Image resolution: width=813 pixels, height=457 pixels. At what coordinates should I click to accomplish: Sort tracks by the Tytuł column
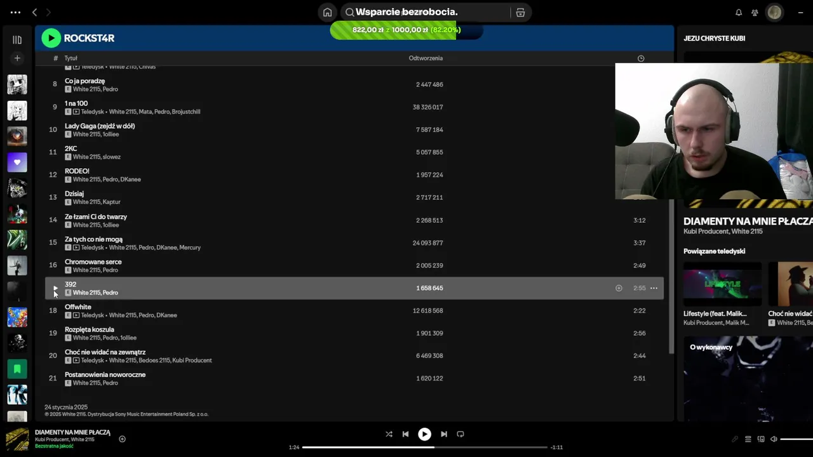(71, 58)
